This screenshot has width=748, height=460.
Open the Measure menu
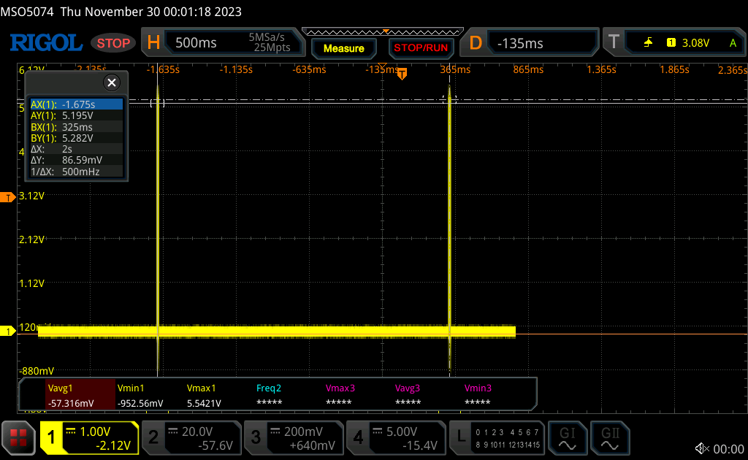(343, 48)
